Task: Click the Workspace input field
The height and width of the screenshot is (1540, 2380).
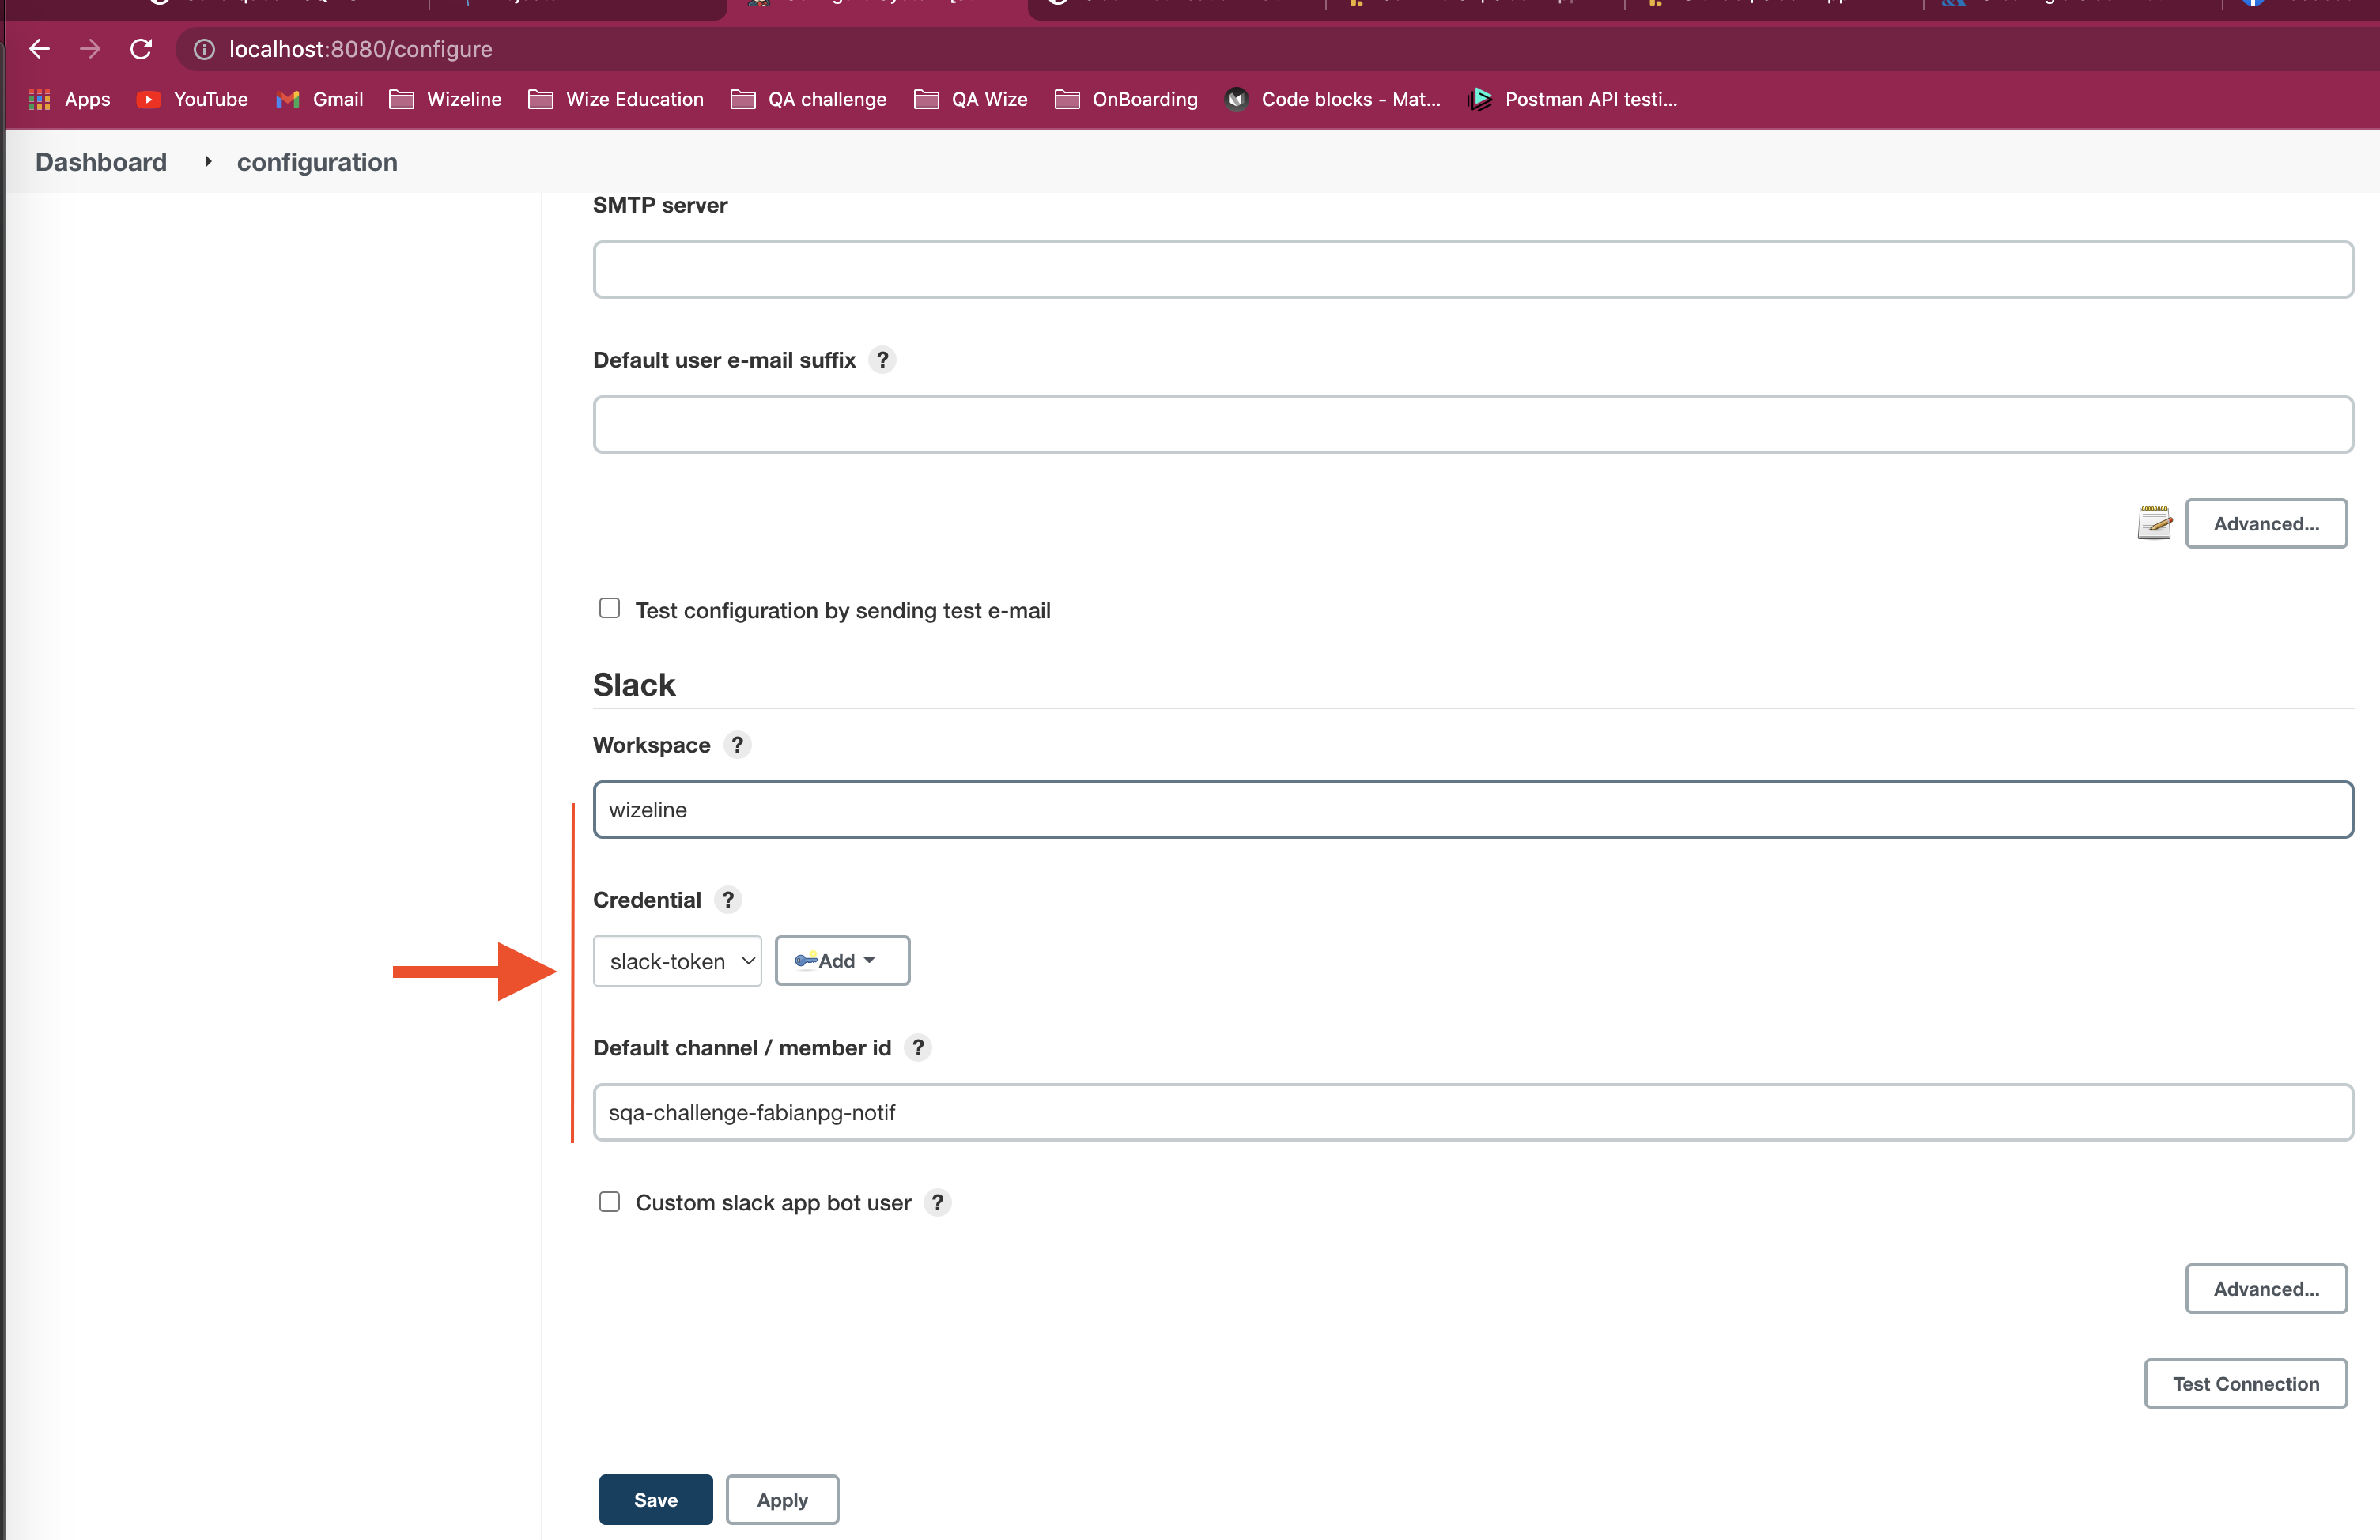Action: [1473, 810]
